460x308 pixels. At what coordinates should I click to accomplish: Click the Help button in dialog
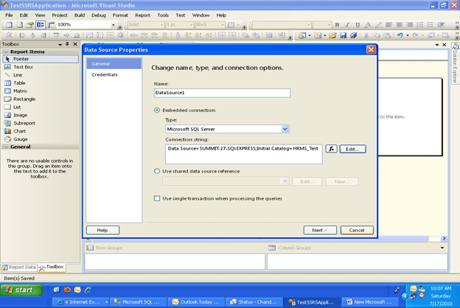pos(102,231)
